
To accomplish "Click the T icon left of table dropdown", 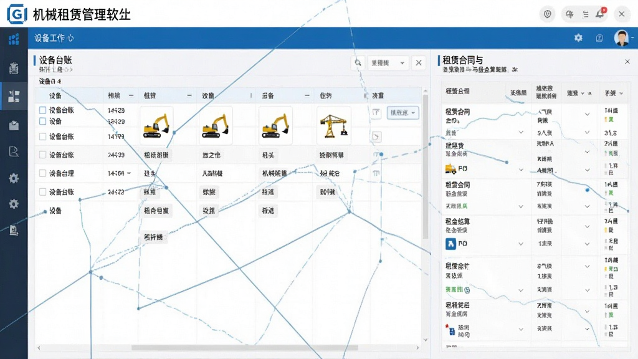I will pos(376,113).
